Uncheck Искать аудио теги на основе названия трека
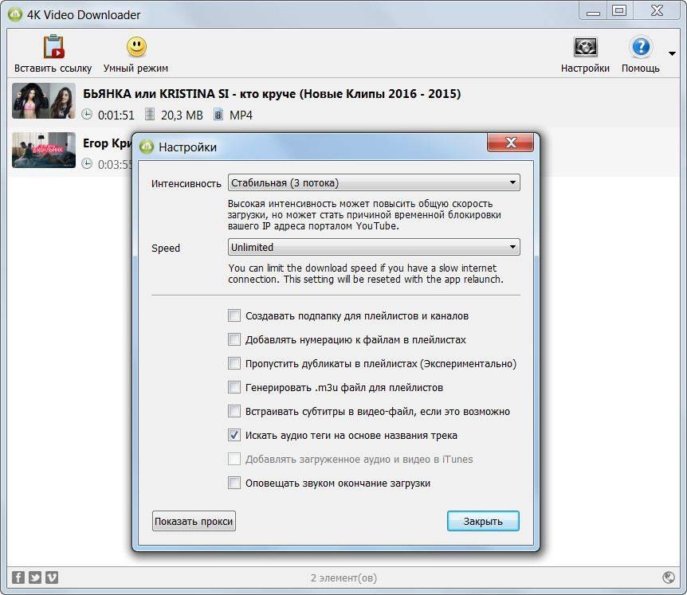Image resolution: width=687 pixels, height=595 pixels. point(234,435)
